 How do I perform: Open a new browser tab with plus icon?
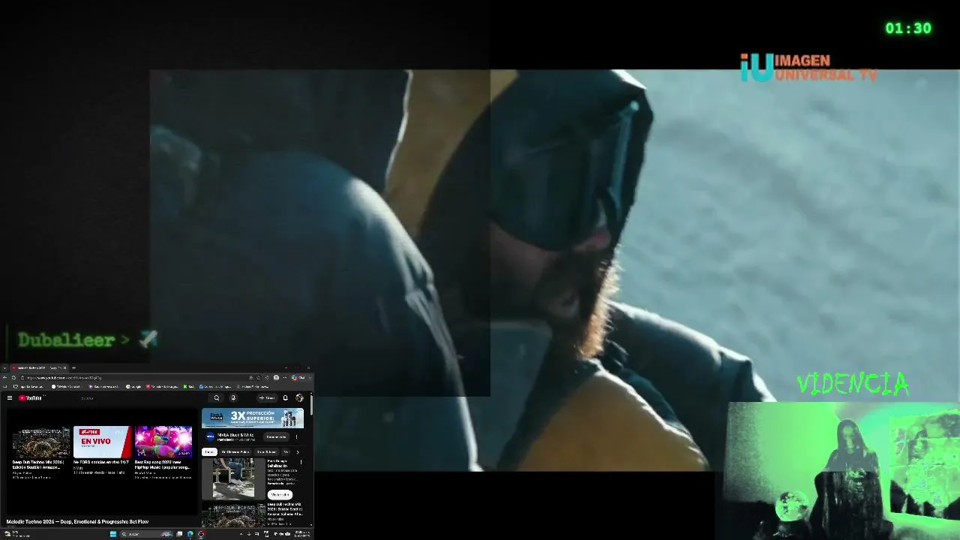click(x=73, y=368)
